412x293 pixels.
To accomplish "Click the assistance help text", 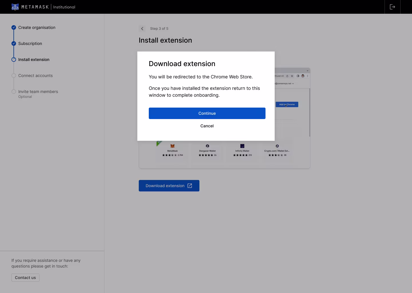I will tap(46, 263).
